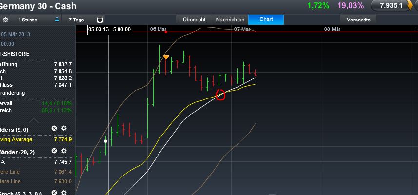Click the 05.03.13 15:00:00 crosshair label

click(x=110, y=29)
